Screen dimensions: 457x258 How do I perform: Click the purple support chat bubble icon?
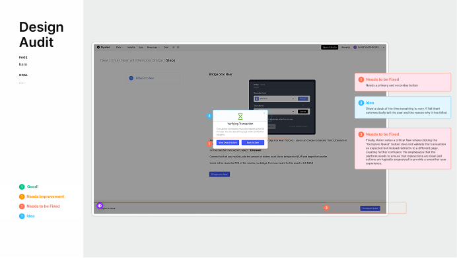[x=100, y=206]
